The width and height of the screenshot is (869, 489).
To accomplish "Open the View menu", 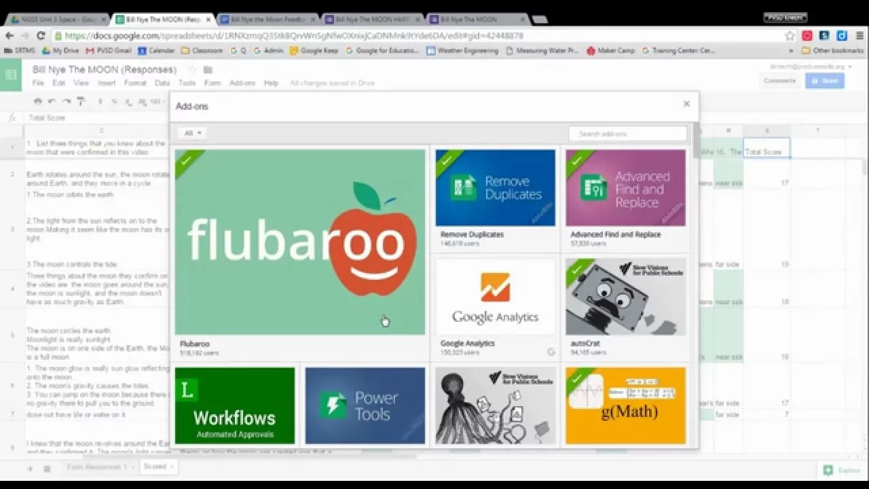I will point(81,83).
